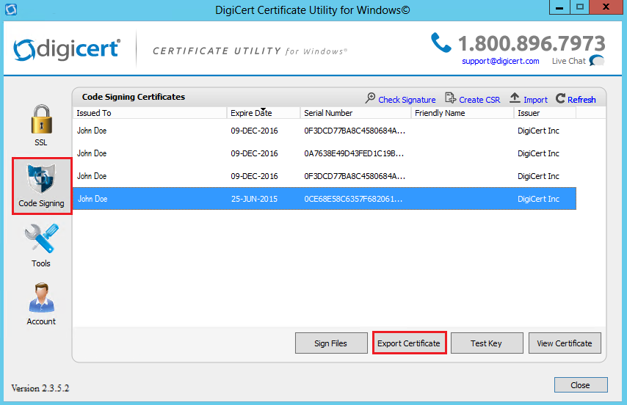
Task: Click Check Signature magnifier icon
Action: click(x=371, y=99)
